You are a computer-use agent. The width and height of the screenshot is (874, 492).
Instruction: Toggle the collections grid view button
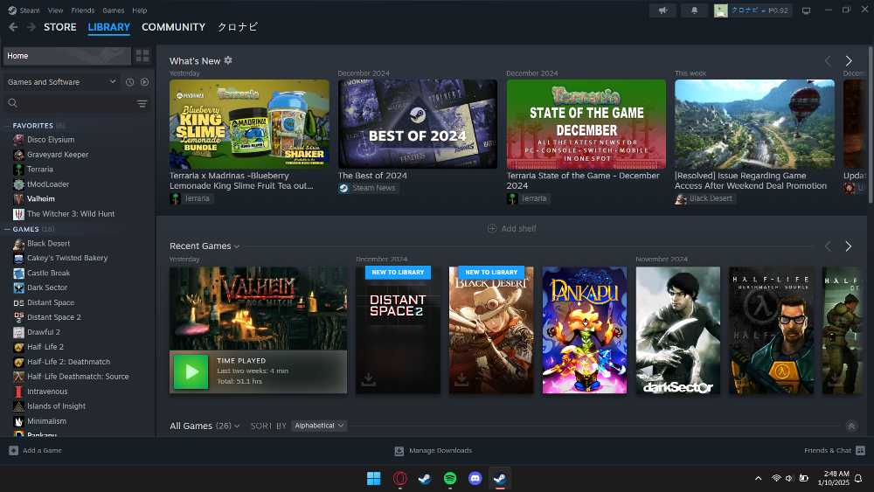[142, 56]
